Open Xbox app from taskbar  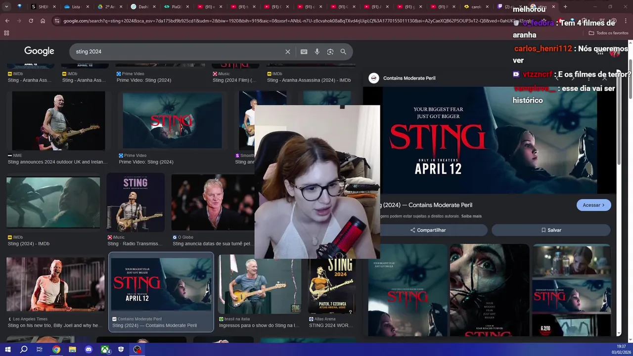105,350
